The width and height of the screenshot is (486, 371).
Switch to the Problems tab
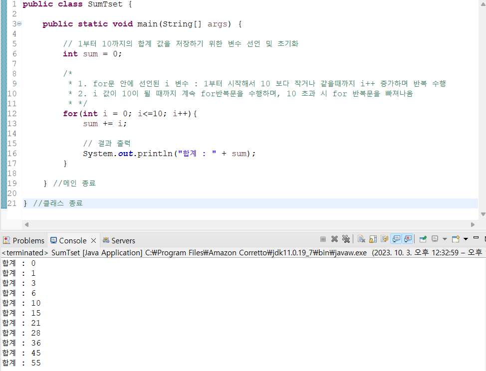(x=24, y=241)
